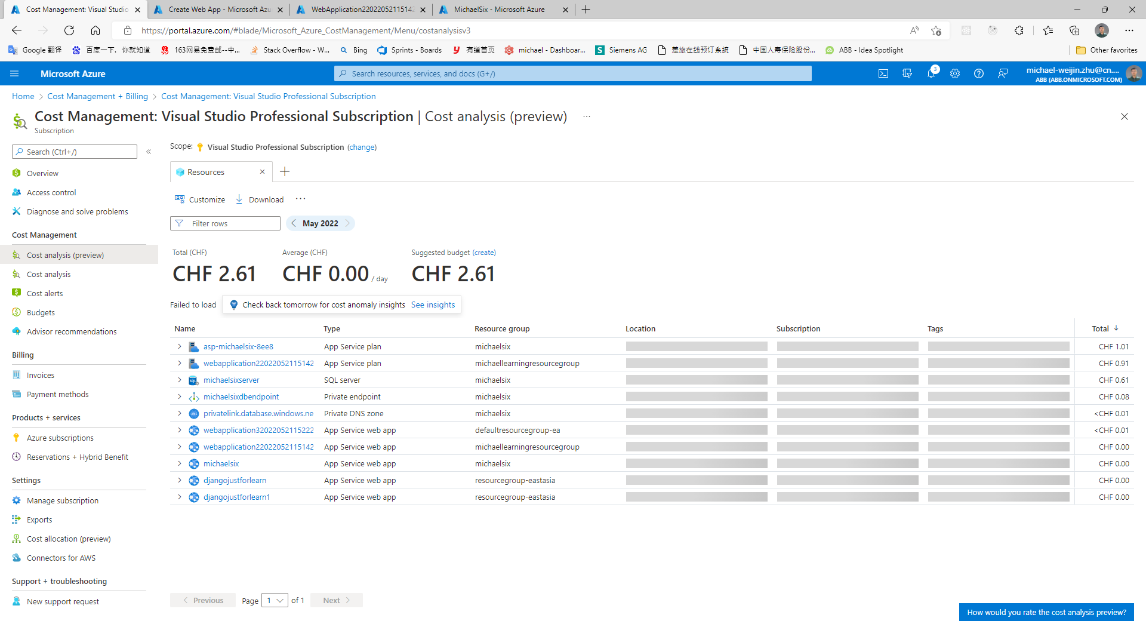Open notifications bell icon
The height and width of the screenshot is (621, 1146).
tap(931, 73)
